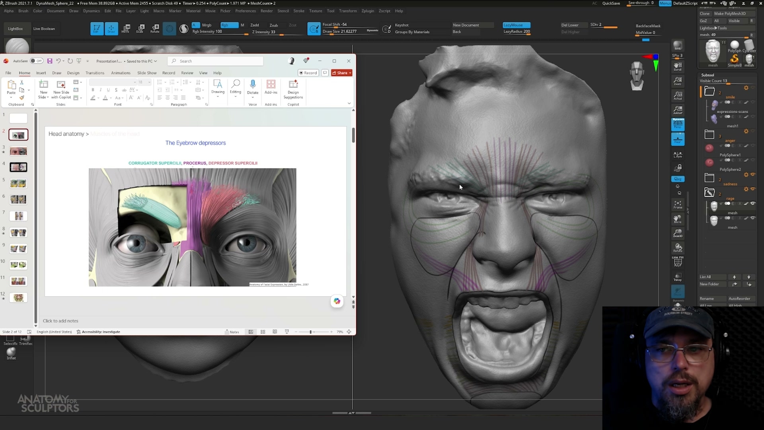
Task: Toggle visibility eye of the sadness folder
Action: 752,174
